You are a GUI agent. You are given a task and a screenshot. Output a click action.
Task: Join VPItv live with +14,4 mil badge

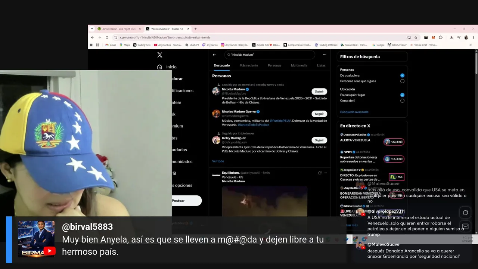394,159
